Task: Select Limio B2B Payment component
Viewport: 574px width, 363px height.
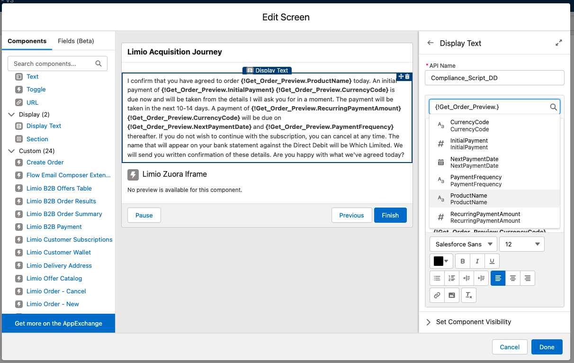Action: coord(54,227)
